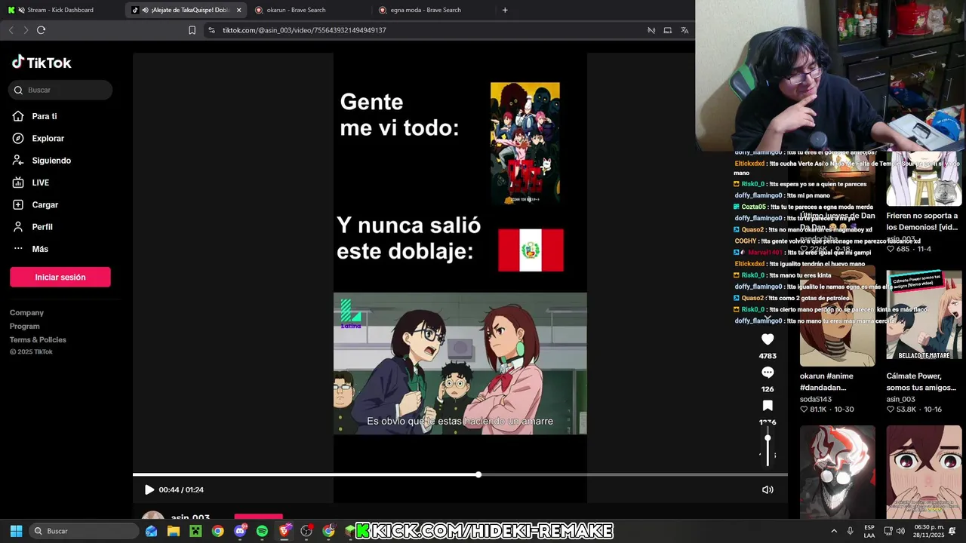Viewport: 966px width, 543px height.
Task: Bookmark this page in Brave
Action: click(x=192, y=30)
